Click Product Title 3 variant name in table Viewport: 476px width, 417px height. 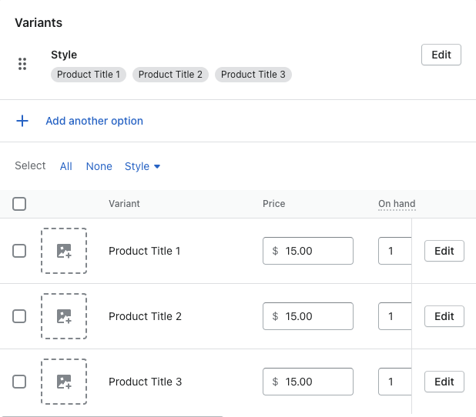(145, 382)
